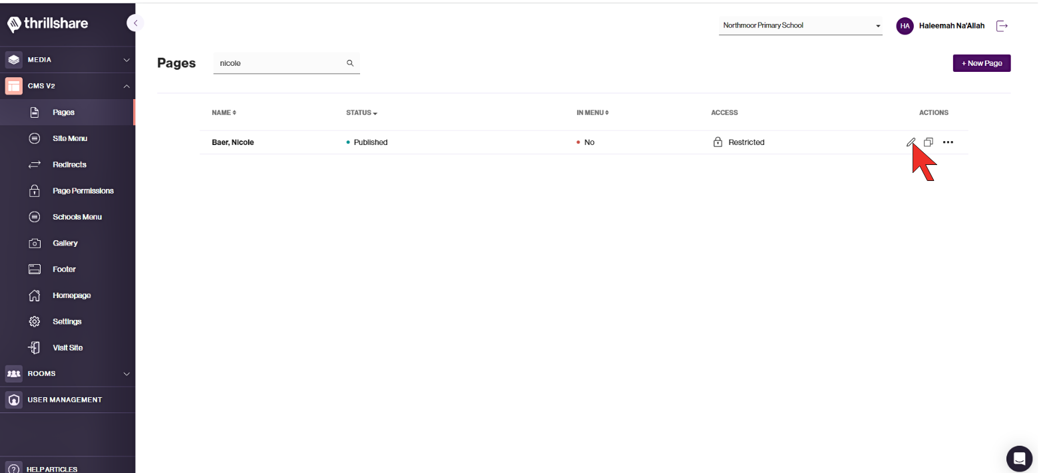Screen dimensions: 1051x473
Task: Sort pages by Name column
Action: click(224, 113)
